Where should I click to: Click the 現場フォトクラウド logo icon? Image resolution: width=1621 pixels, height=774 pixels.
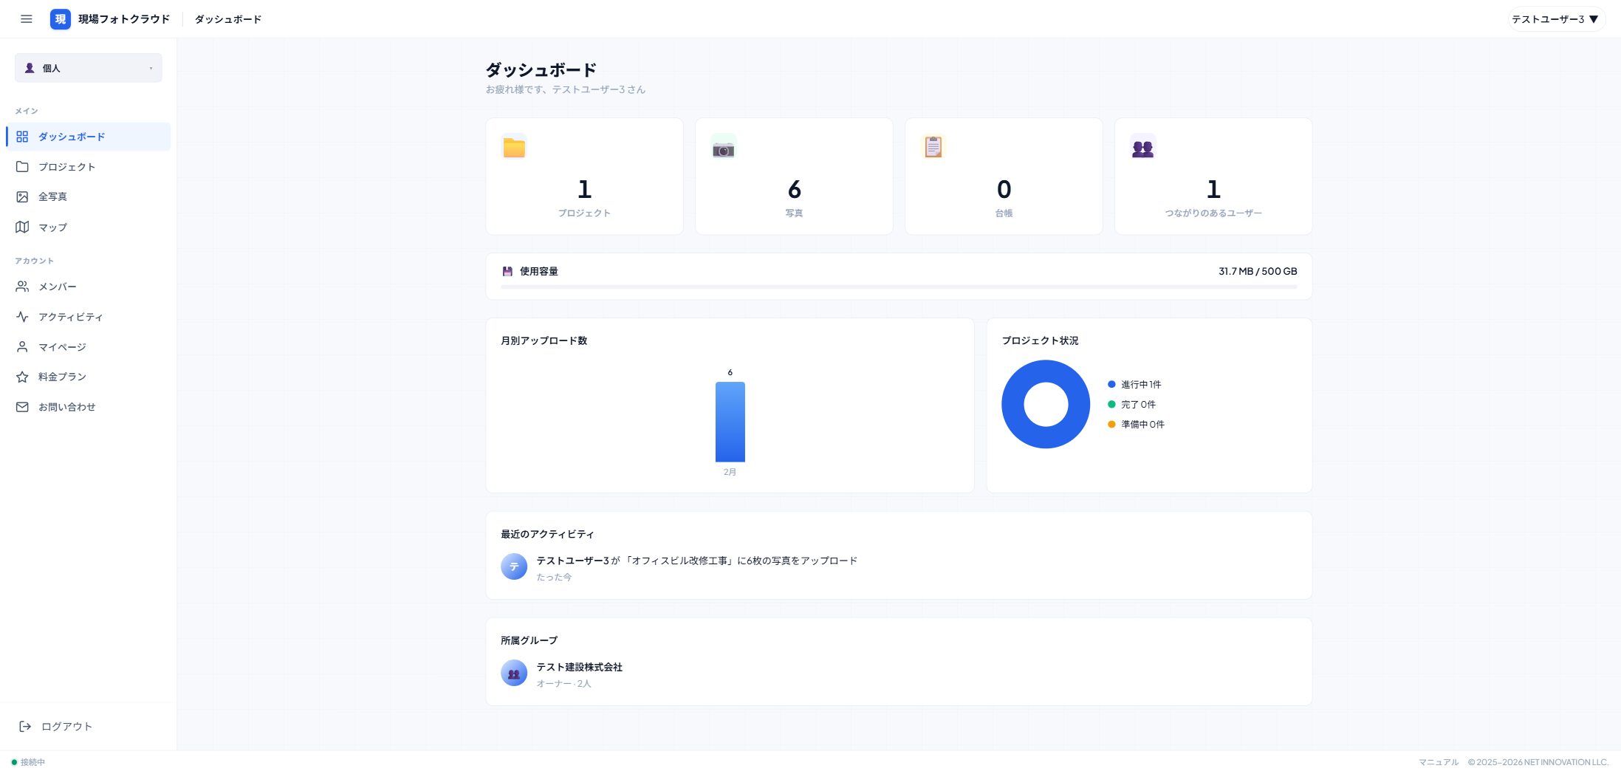(x=61, y=19)
